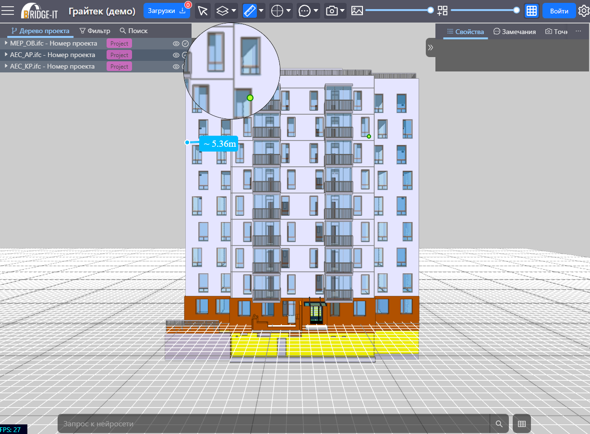Image resolution: width=590 pixels, height=434 pixels.
Task: Open the three-dots overflow in the right panel tabs
Action: (578, 31)
